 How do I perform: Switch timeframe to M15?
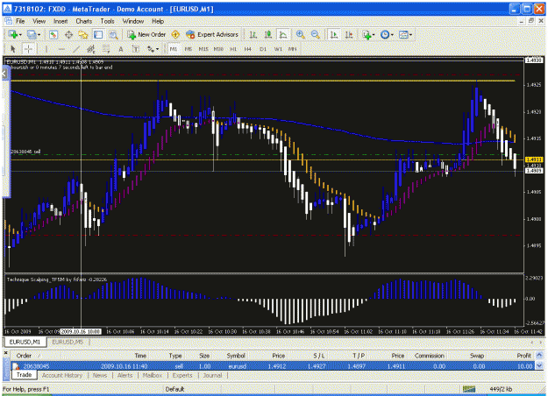203,49
